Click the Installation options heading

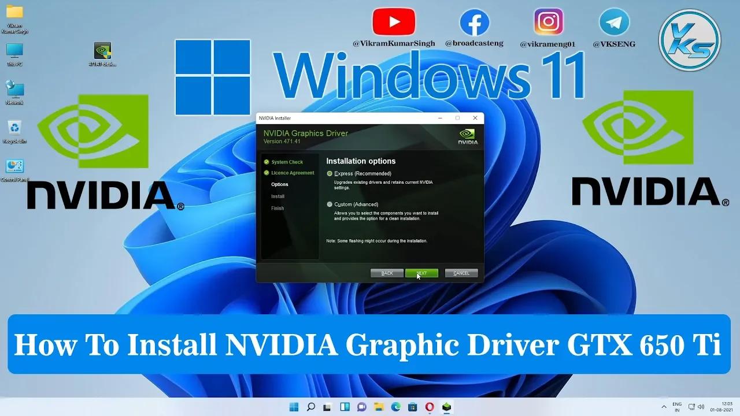point(361,161)
